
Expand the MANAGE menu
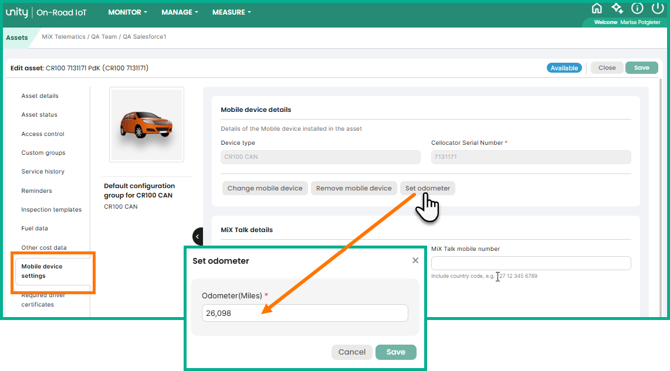(180, 12)
